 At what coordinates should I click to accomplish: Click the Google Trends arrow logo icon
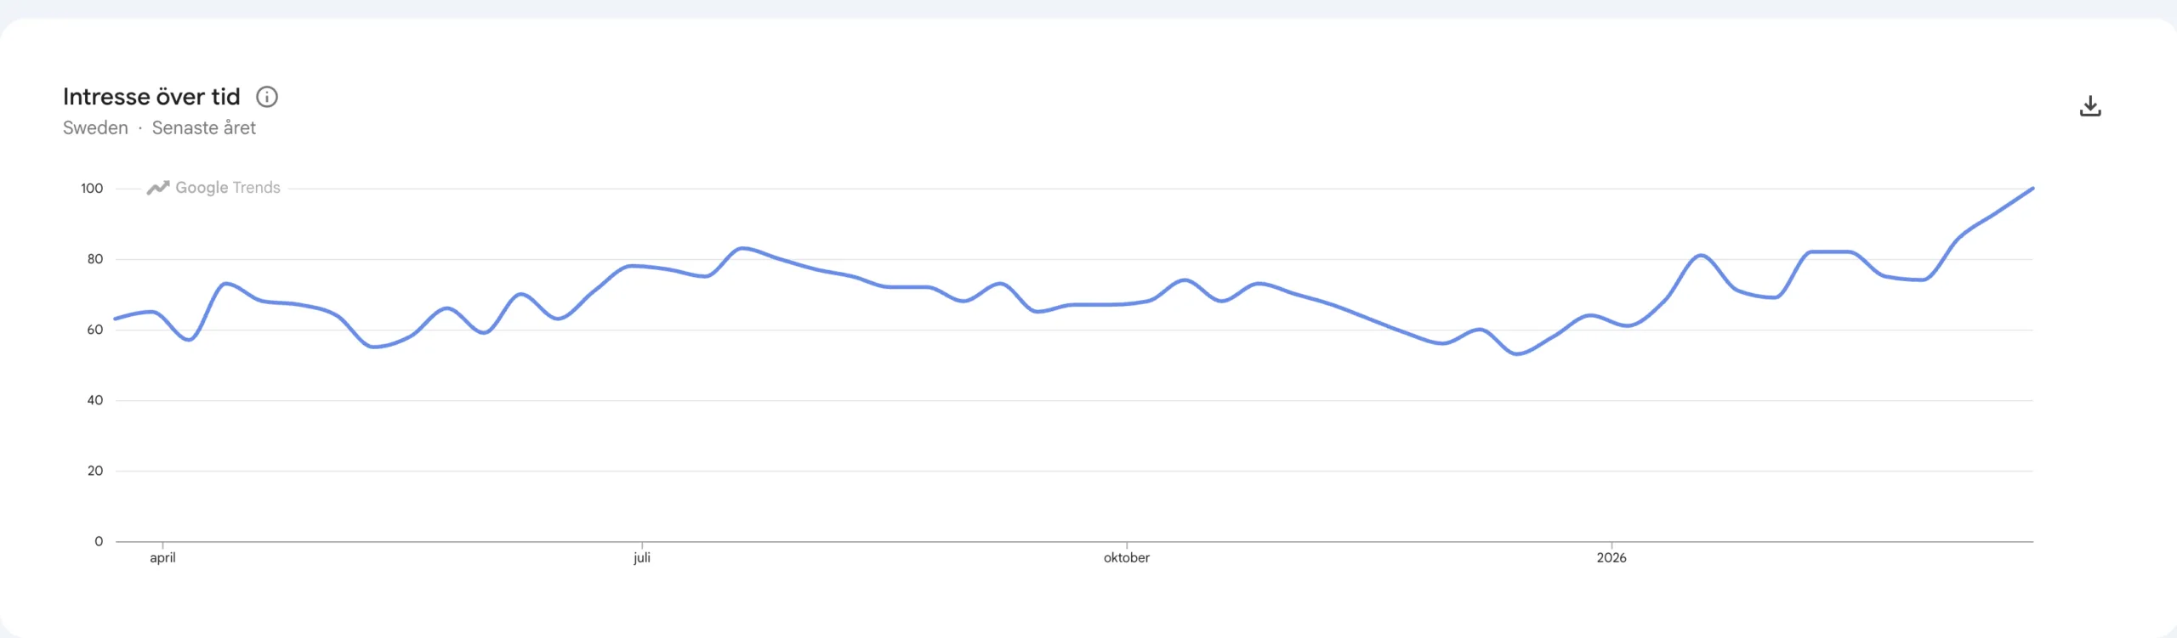click(157, 188)
